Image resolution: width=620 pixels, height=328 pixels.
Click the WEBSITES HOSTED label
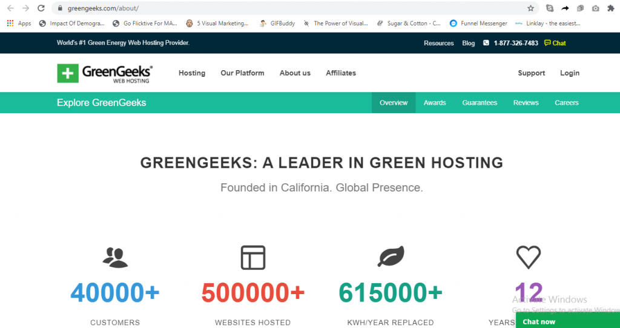click(x=252, y=323)
